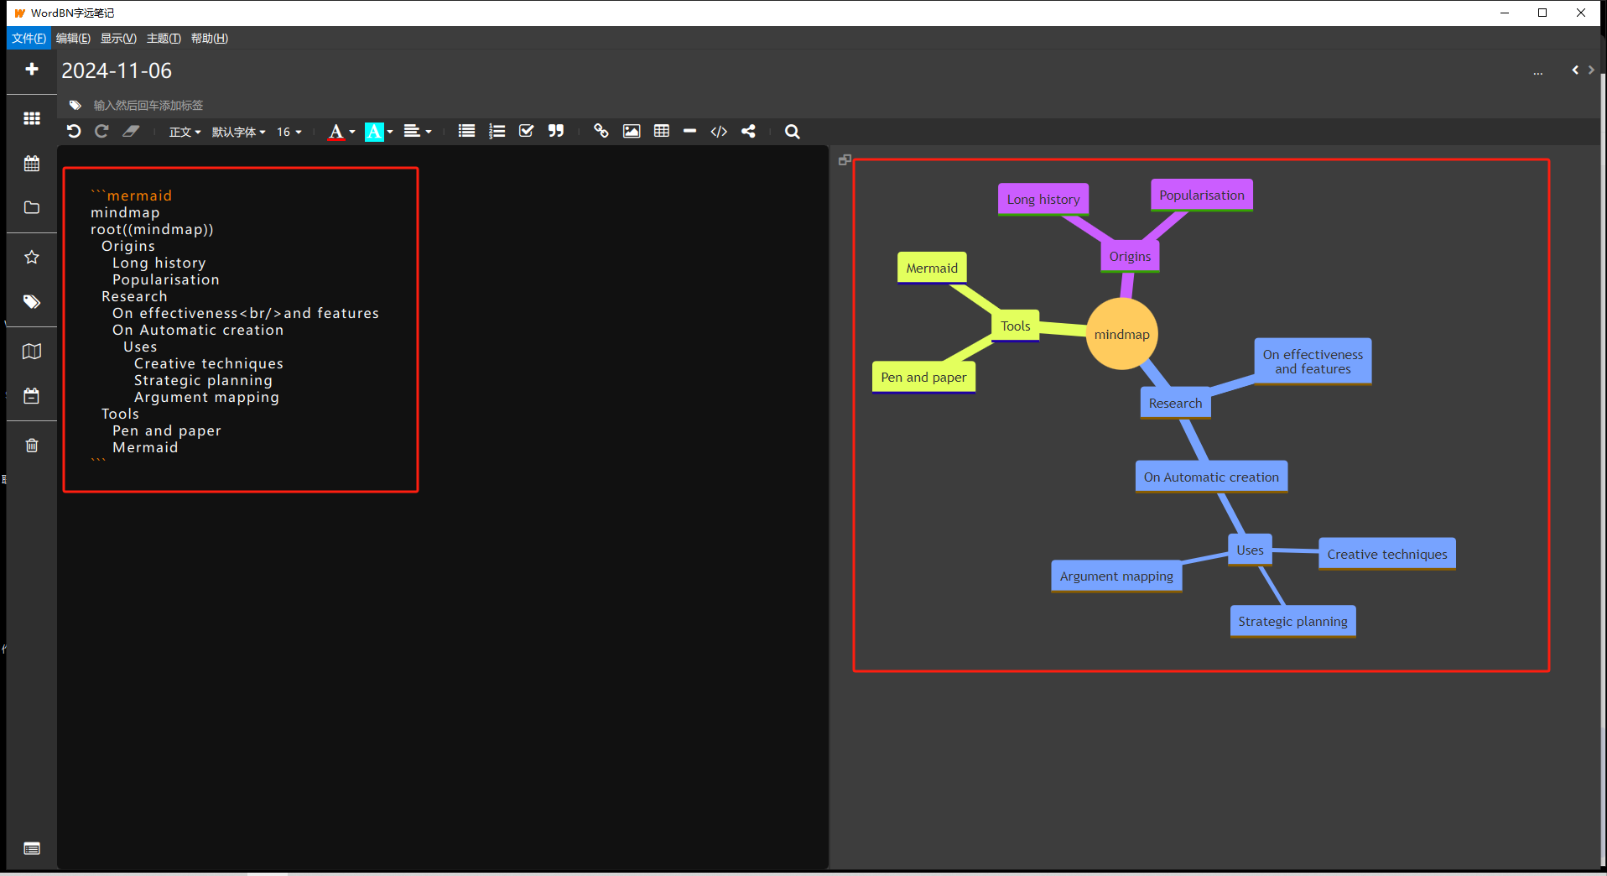Screen dimensions: 1607x876
Task: Click the note title 2024-11-06
Action: click(117, 71)
